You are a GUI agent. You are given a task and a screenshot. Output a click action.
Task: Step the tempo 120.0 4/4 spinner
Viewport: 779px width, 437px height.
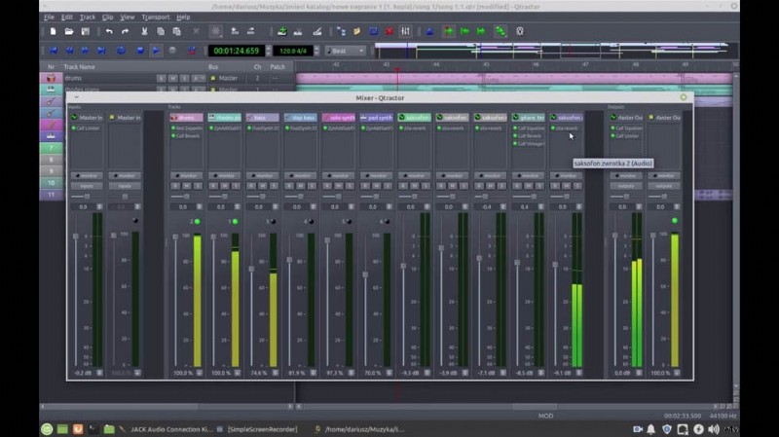point(316,51)
